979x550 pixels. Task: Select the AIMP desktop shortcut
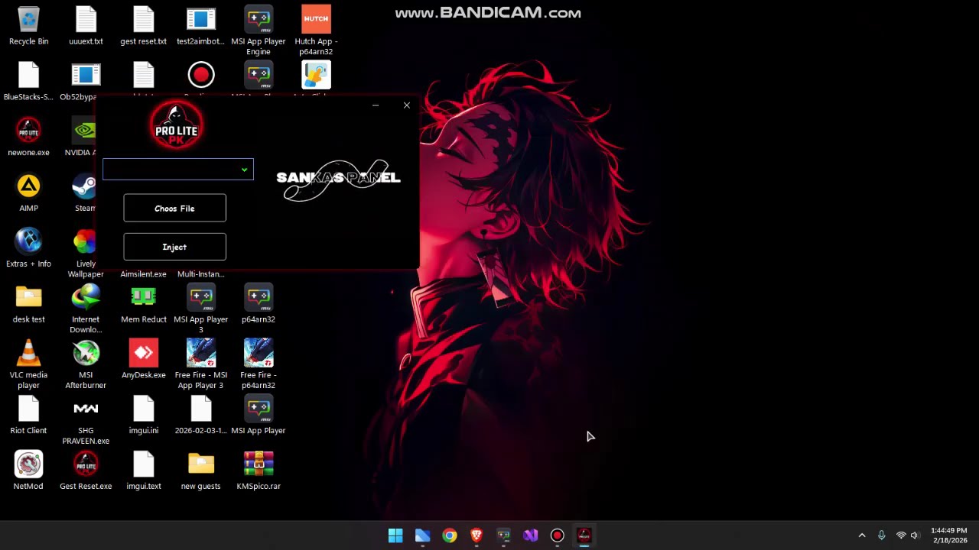[x=28, y=192]
